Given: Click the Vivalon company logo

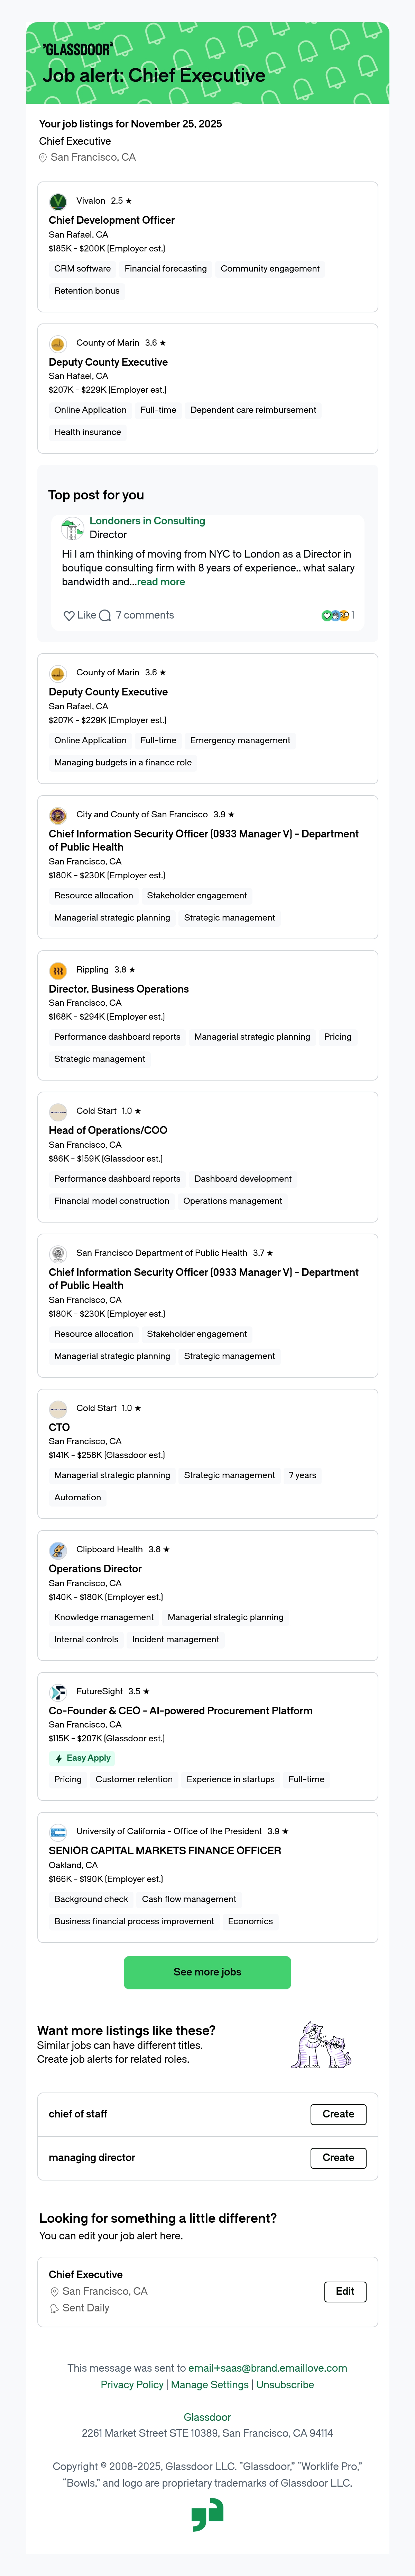Looking at the screenshot, I should tap(58, 201).
